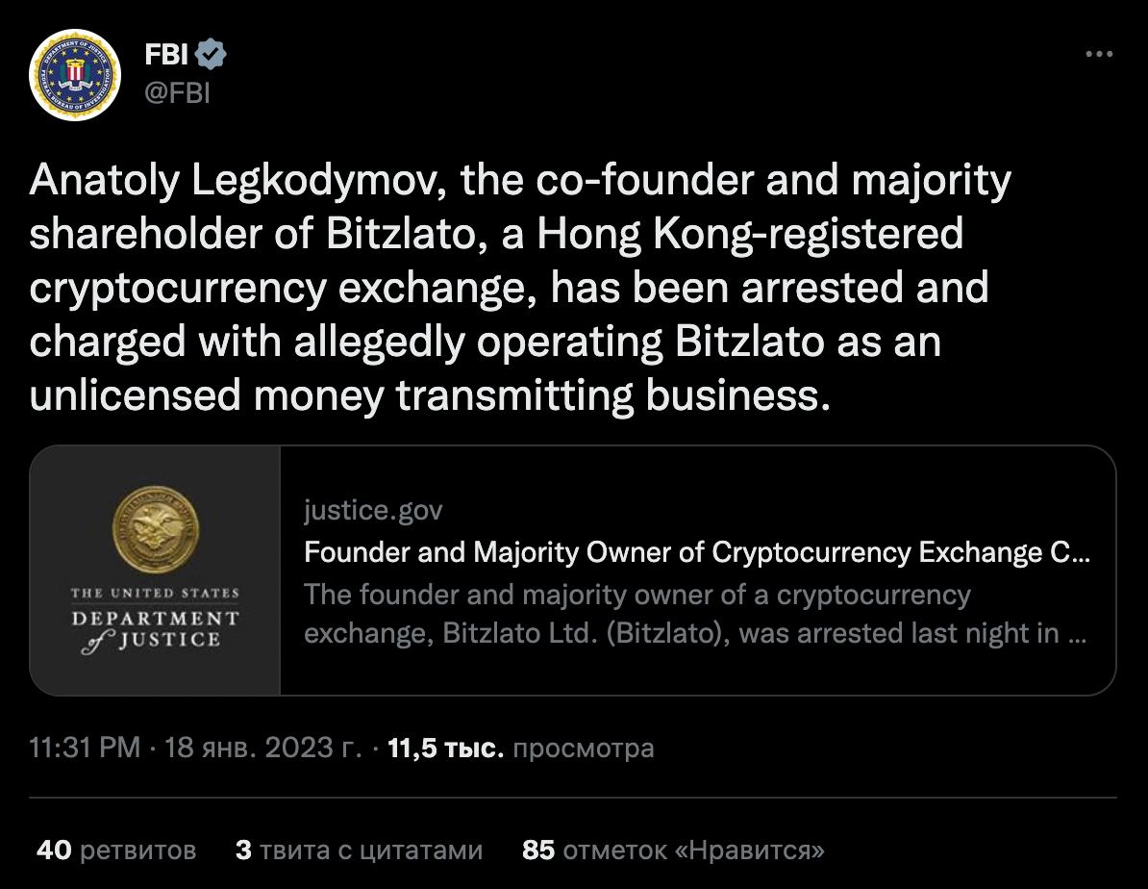Click the 18 янв. 2023 date
Image resolution: width=1148 pixels, height=889 pixels.
click(x=262, y=748)
